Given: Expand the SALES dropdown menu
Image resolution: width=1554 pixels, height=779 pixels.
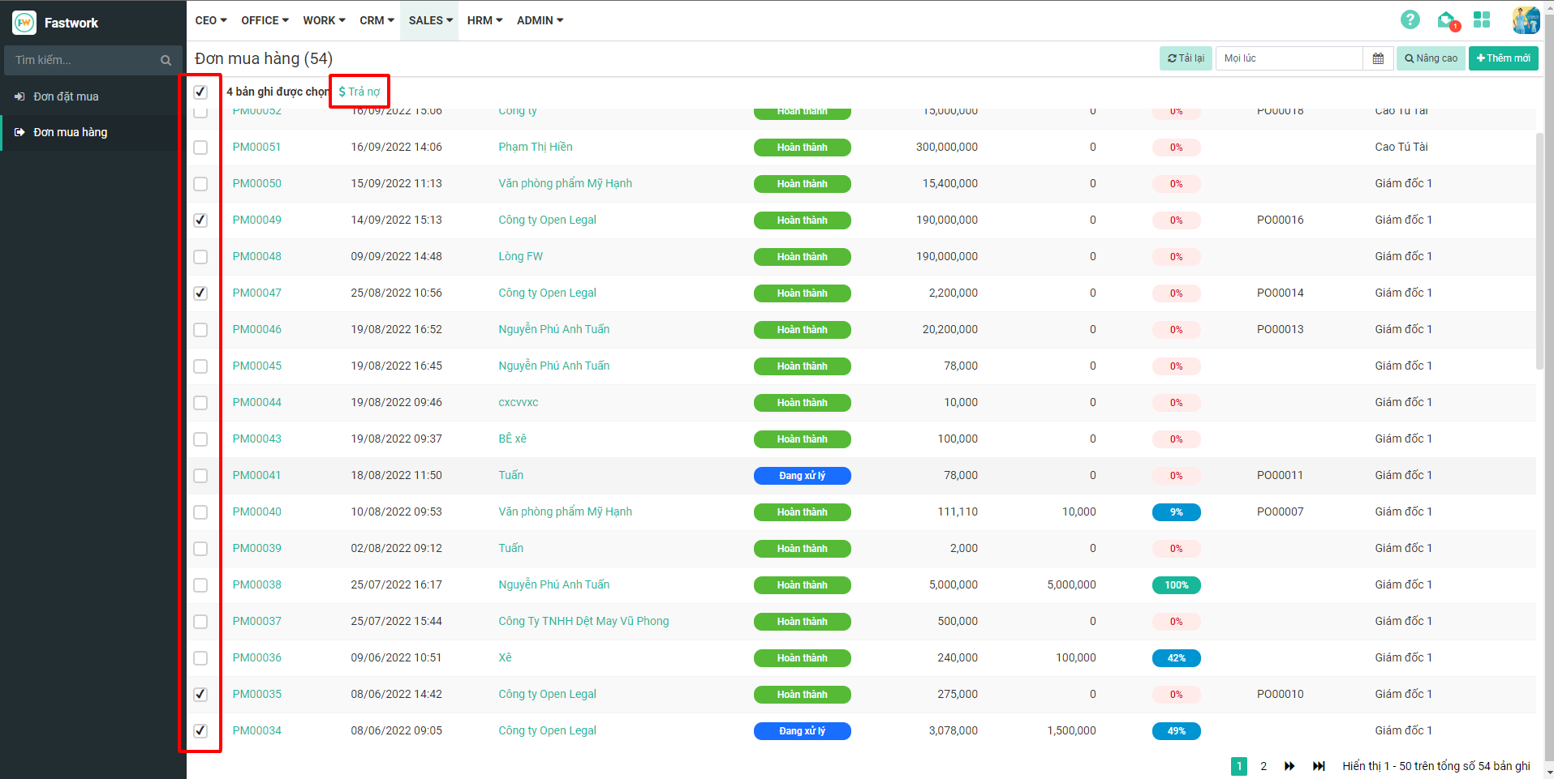Looking at the screenshot, I should coord(430,20).
